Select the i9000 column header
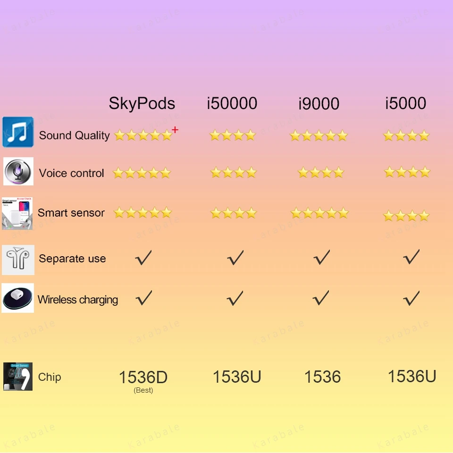The height and width of the screenshot is (453, 453). click(319, 103)
